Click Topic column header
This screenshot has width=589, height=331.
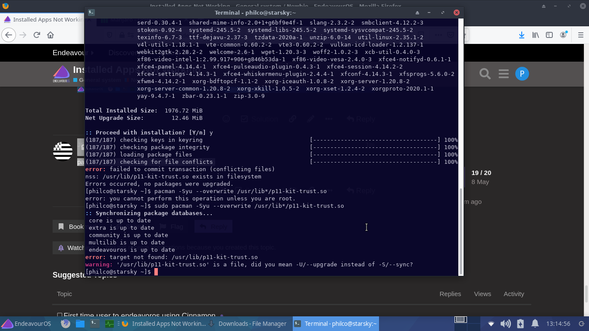pyautogui.click(x=64, y=294)
